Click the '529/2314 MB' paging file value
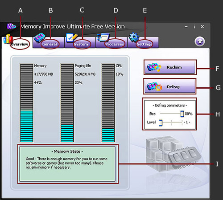Screen dimensions: 223x200 pos(85,74)
